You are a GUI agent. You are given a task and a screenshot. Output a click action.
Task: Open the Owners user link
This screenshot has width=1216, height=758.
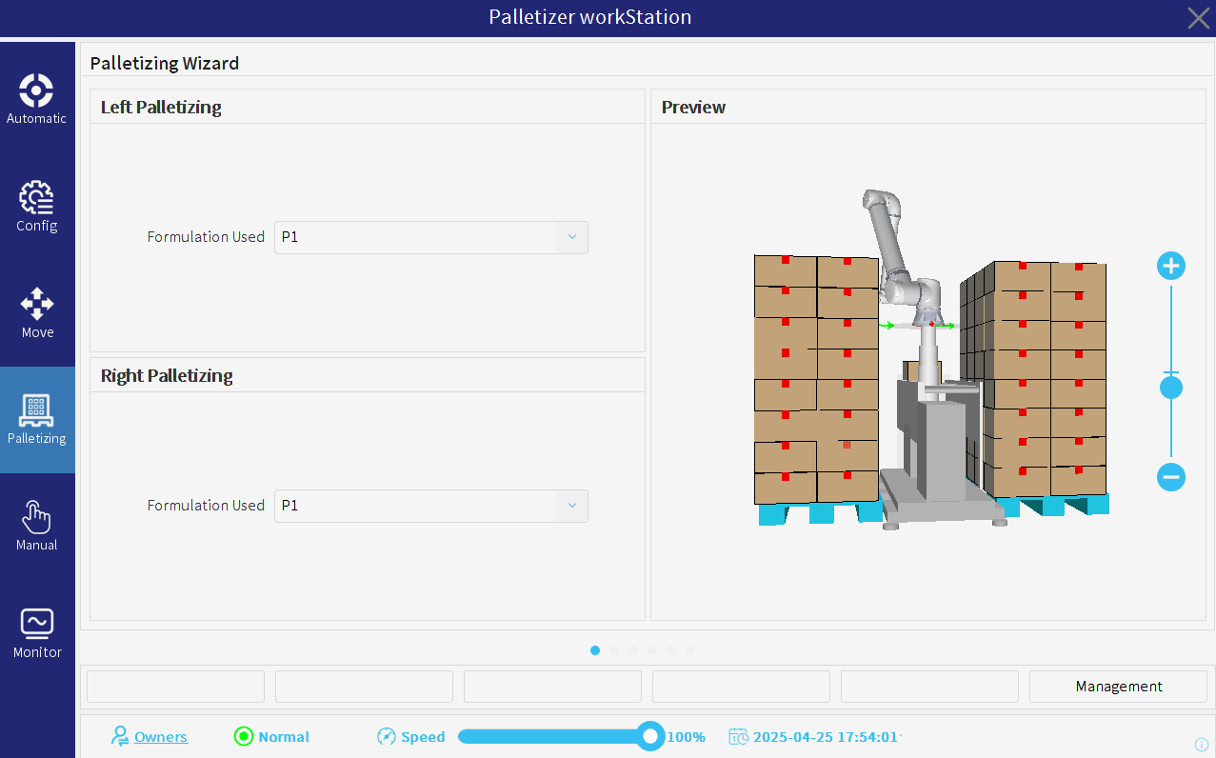pos(161,736)
